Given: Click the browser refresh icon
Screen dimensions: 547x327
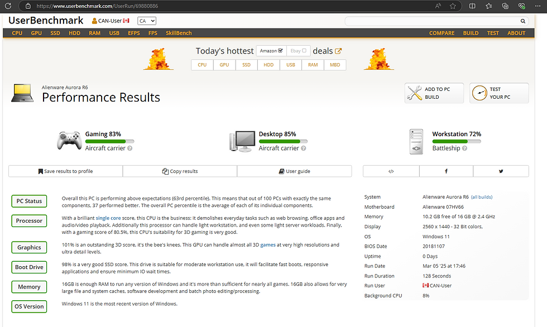Looking at the screenshot, I should click(8, 6).
